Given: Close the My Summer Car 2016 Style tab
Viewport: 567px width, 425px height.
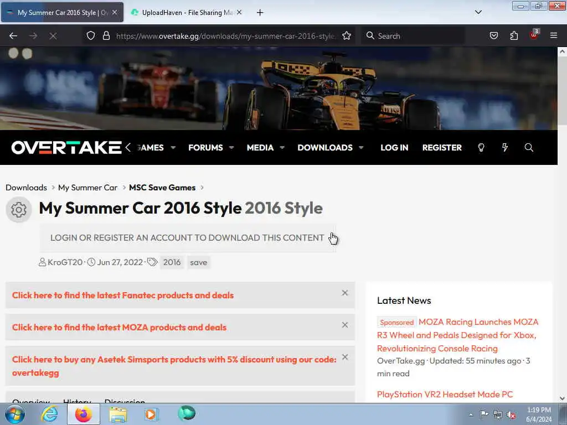Looking at the screenshot, I should 115,12.
